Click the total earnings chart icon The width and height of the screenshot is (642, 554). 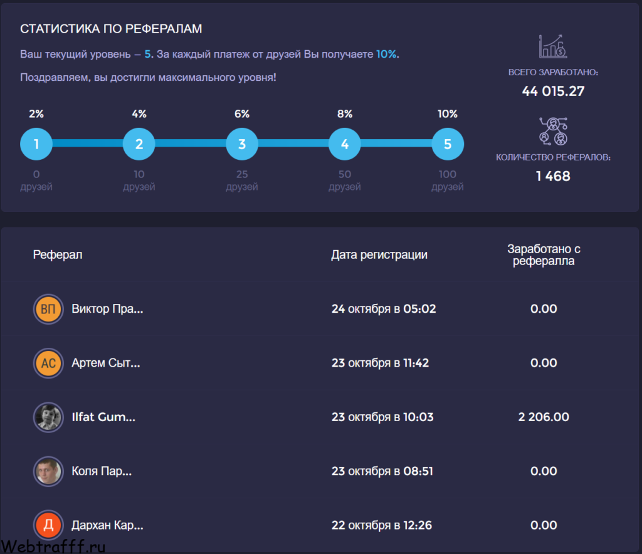(x=553, y=46)
